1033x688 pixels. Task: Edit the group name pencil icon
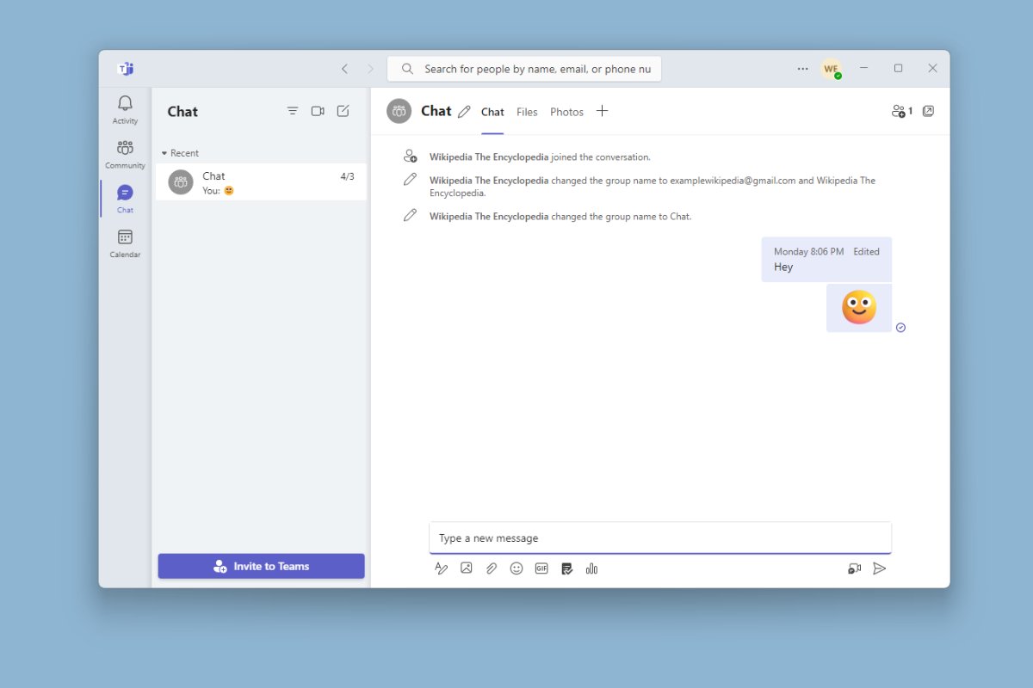(464, 112)
